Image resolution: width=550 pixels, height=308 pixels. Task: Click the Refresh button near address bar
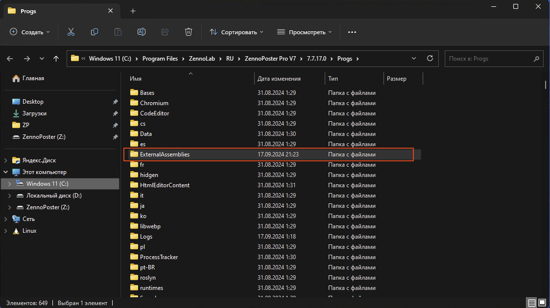tap(430, 58)
